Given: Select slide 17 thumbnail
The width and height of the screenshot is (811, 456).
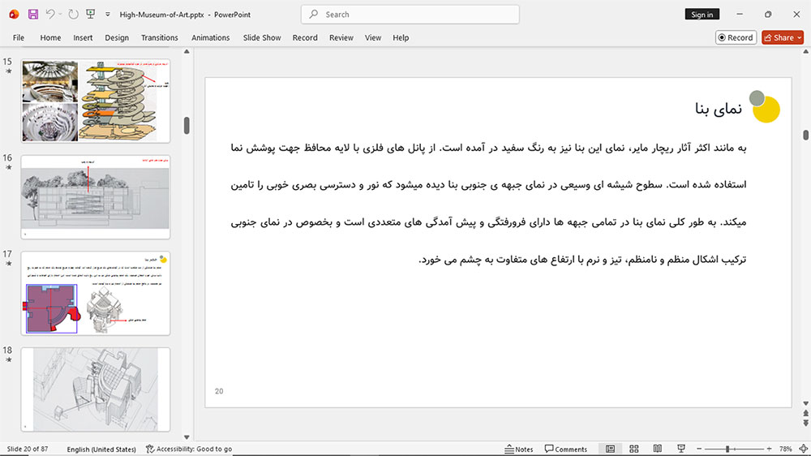Looking at the screenshot, I should [x=96, y=294].
